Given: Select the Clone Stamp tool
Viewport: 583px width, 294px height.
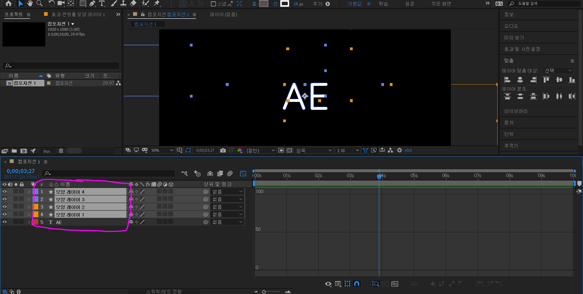Looking at the screenshot, I should point(123,4).
